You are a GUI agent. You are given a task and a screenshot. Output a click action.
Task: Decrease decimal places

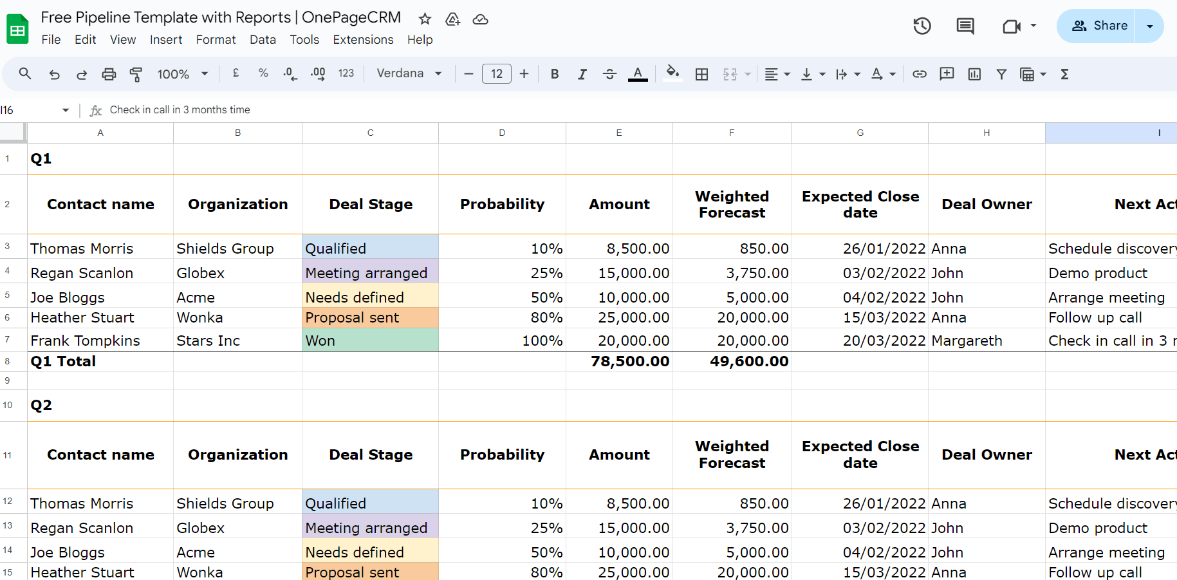coord(290,73)
